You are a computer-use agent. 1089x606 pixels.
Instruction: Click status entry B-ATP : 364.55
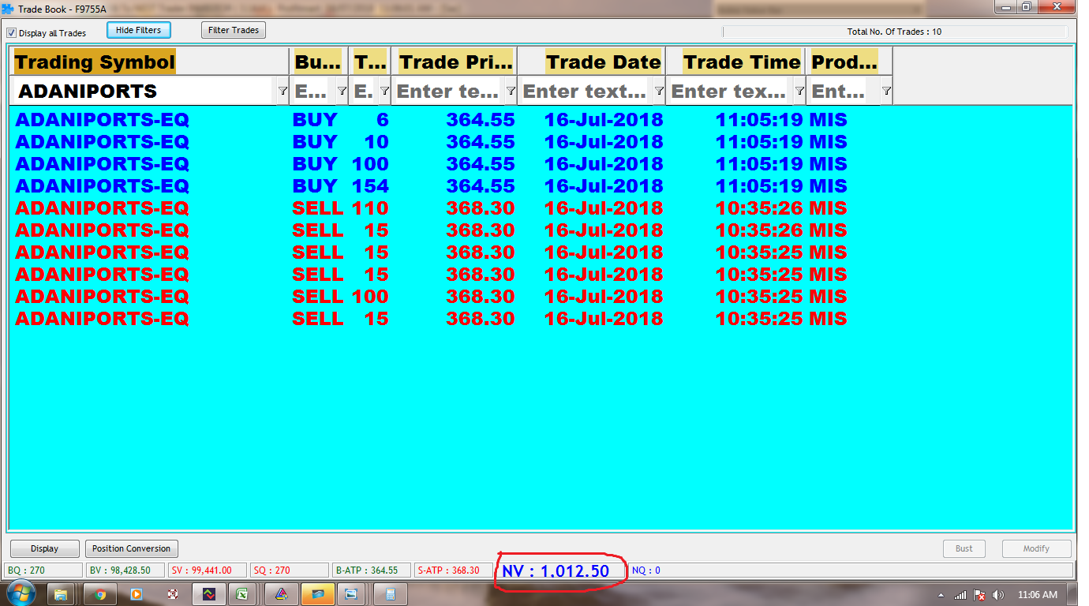(x=372, y=570)
